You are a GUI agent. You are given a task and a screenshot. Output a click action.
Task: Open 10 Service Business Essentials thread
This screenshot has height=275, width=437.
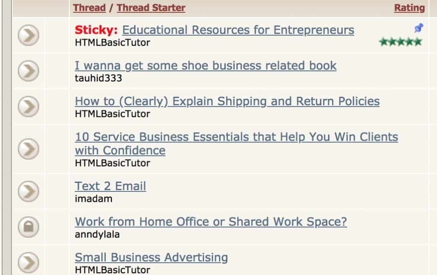[236, 137]
